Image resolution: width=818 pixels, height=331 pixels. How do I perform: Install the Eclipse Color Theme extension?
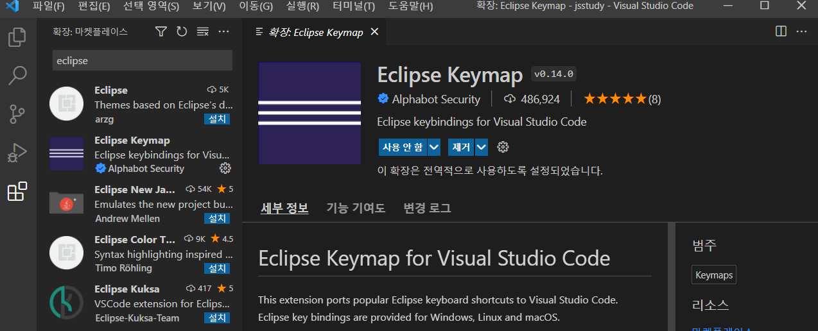(216, 267)
